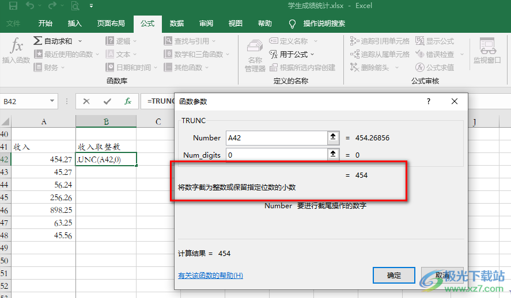Click the 收入 header cell in column A
Viewport: 511px width, 298px height.
[x=43, y=147]
